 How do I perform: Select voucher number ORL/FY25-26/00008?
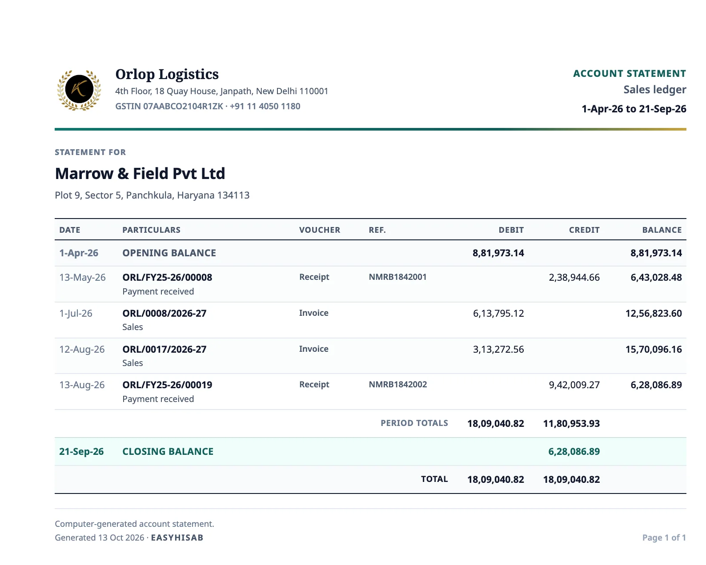click(x=167, y=278)
